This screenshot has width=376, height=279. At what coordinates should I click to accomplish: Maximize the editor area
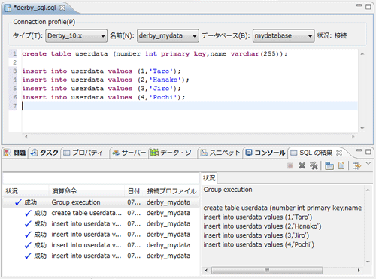(x=368, y=7)
